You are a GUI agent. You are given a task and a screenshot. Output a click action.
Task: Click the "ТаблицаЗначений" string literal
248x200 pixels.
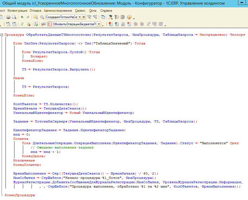click(112, 43)
